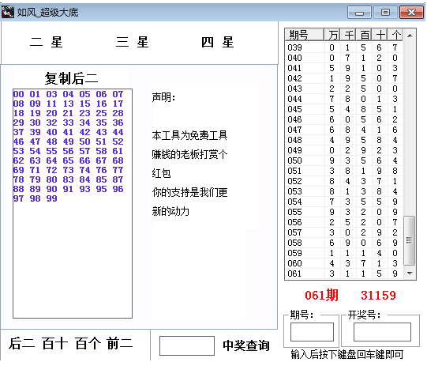Select row 051 in the results list
The height and width of the screenshot is (366, 427).
344,171
